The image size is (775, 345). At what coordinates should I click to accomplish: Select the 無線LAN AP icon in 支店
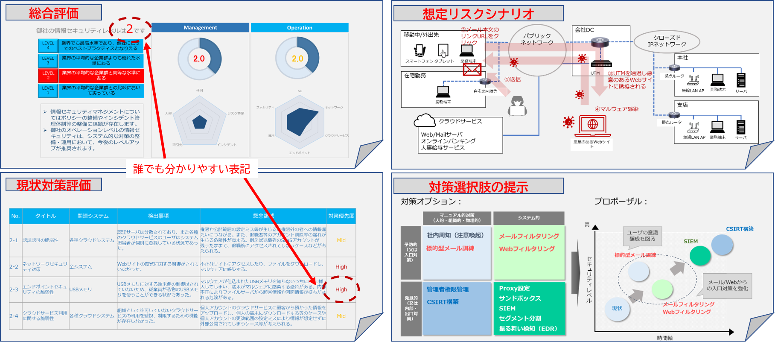693,127
